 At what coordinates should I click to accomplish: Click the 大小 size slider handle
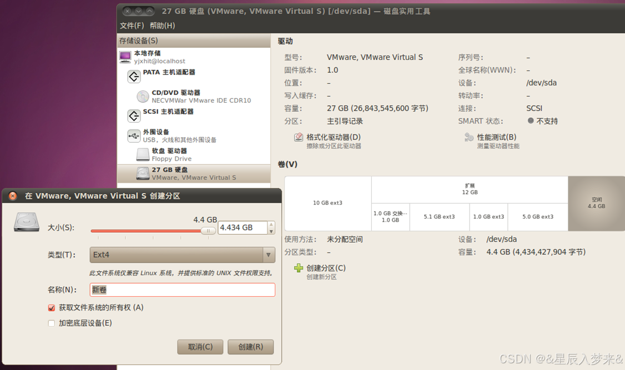pyautogui.click(x=208, y=231)
